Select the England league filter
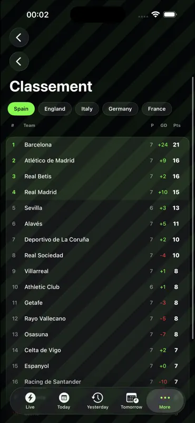This screenshot has width=195, height=423. click(55, 109)
